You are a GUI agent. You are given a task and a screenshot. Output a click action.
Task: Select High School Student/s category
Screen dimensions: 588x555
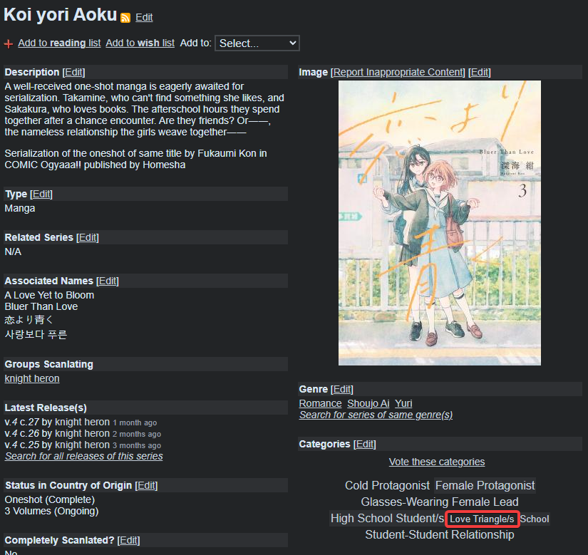(x=388, y=518)
